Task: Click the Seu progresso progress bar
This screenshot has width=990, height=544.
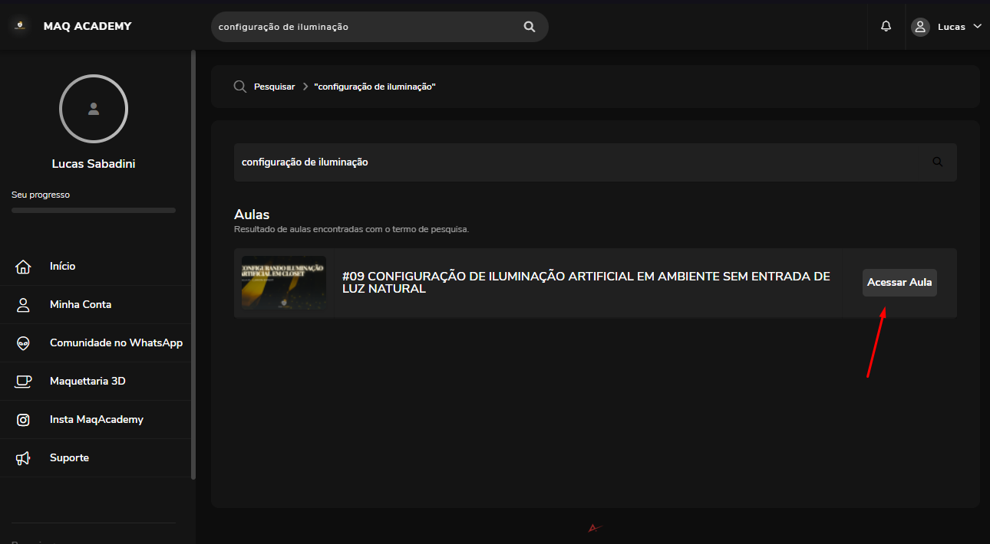Action: (94, 210)
